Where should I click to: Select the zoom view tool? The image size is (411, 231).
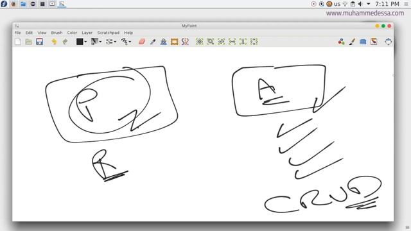(211, 42)
